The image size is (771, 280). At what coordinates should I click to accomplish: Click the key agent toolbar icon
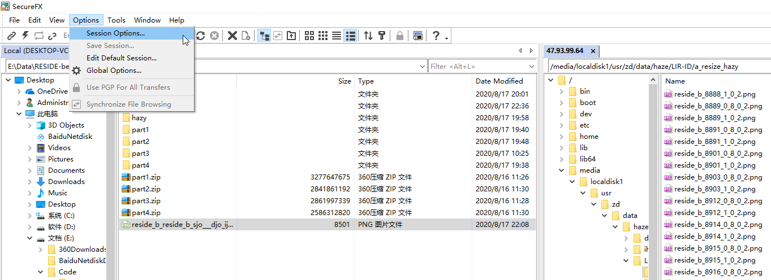click(x=382, y=36)
